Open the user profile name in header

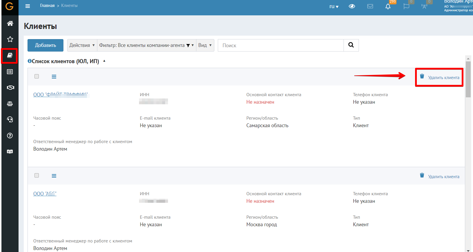[x=458, y=2]
